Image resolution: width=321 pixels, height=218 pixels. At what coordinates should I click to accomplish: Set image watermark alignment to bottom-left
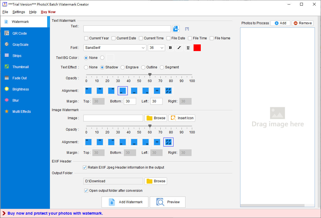tap(123, 142)
